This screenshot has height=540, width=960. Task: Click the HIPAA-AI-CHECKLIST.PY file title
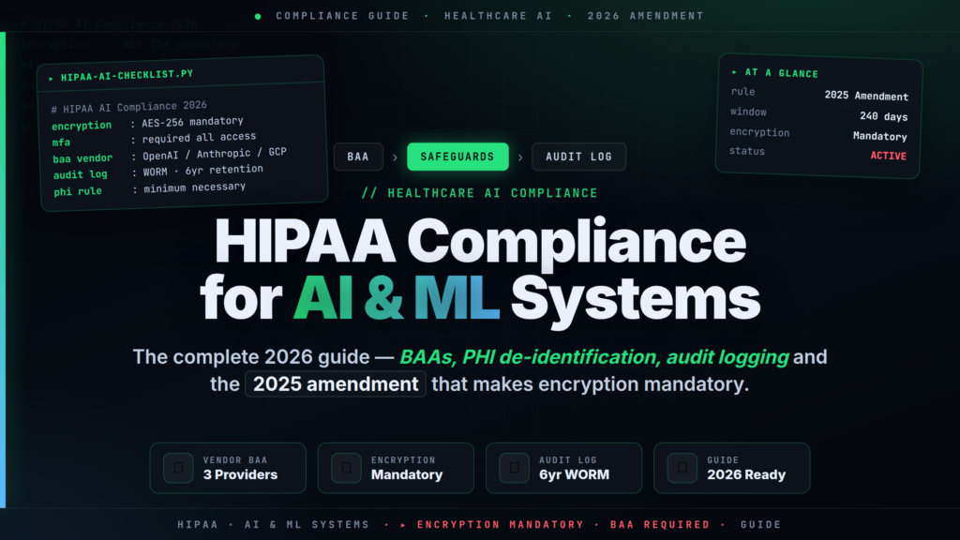pyautogui.click(x=127, y=75)
